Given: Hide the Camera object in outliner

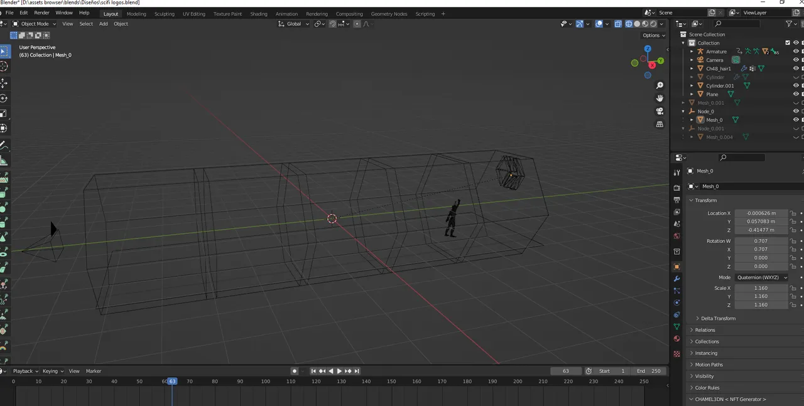Looking at the screenshot, I should point(796,60).
